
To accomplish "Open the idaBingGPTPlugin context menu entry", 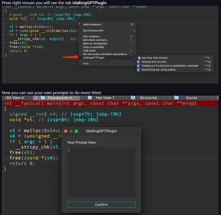I will [x=107, y=58].
